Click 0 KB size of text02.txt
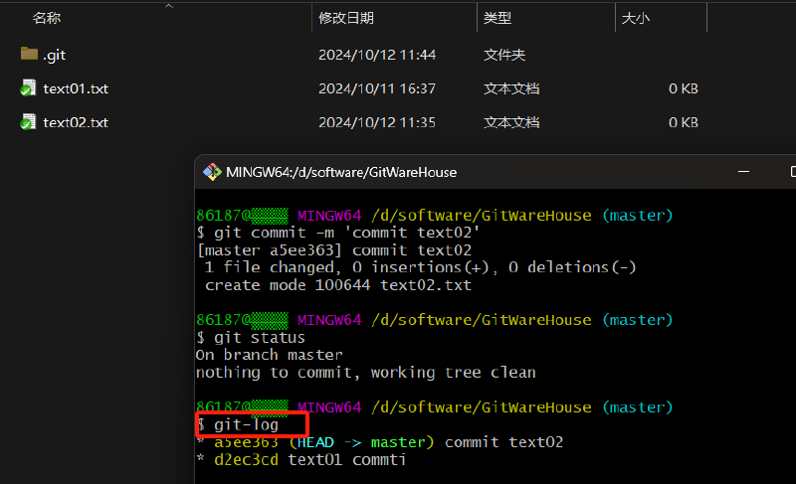This screenshot has height=484, width=796. pyautogui.click(x=684, y=122)
